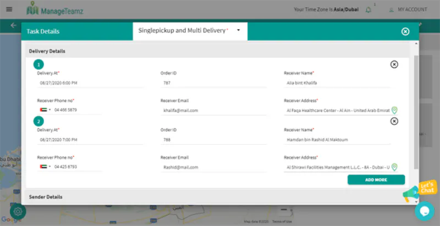The height and width of the screenshot is (226, 440).
Task: Remove delivery entry 2
Action: (x=394, y=121)
